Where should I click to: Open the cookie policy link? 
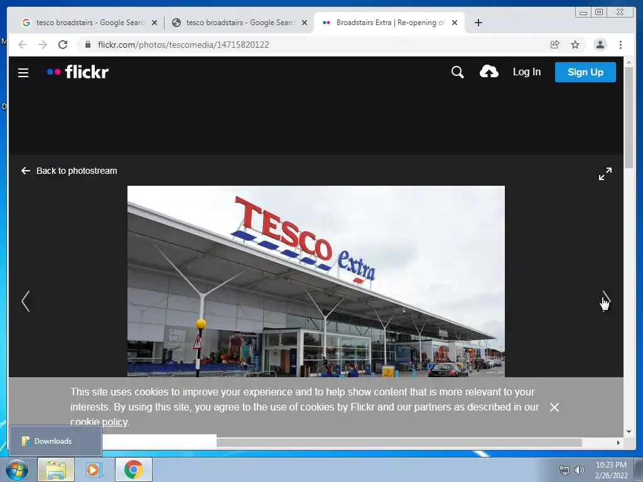[x=99, y=422]
